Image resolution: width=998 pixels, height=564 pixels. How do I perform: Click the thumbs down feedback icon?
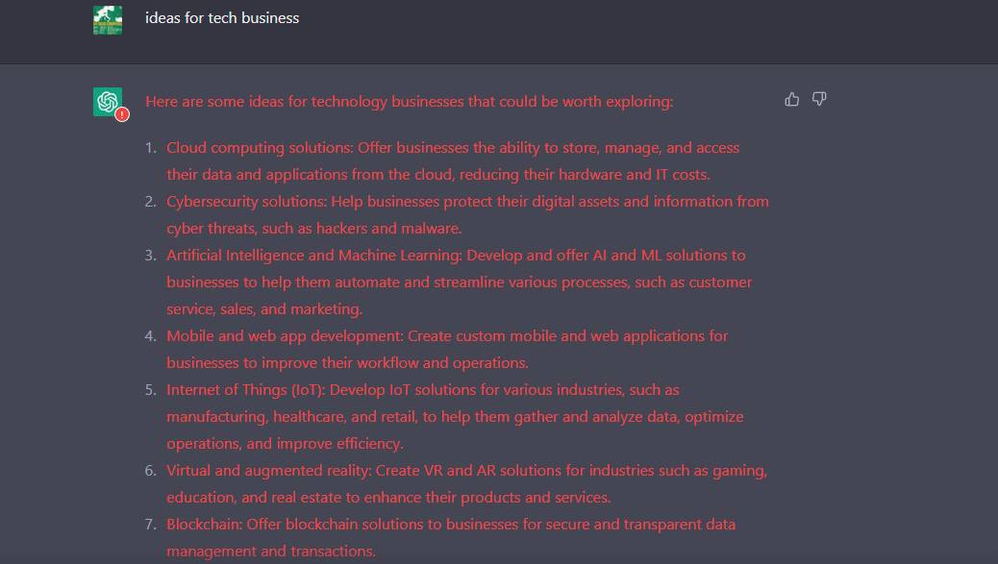(819, 99)
